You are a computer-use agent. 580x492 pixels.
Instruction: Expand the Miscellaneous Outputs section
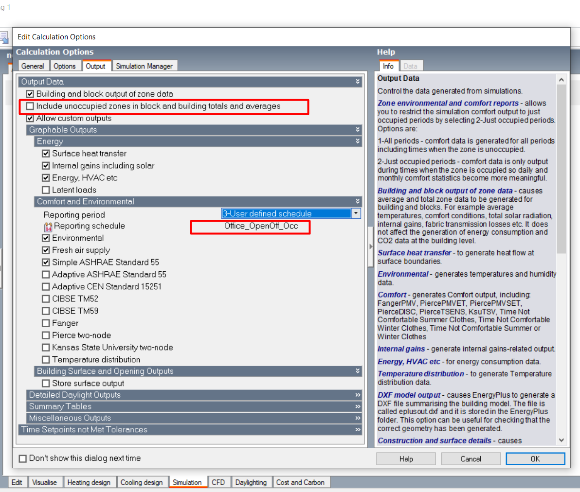(357, 418)
